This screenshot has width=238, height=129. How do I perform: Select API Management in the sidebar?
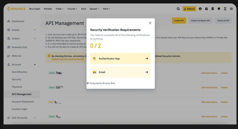pyautogui.click(x=22, y=94)
